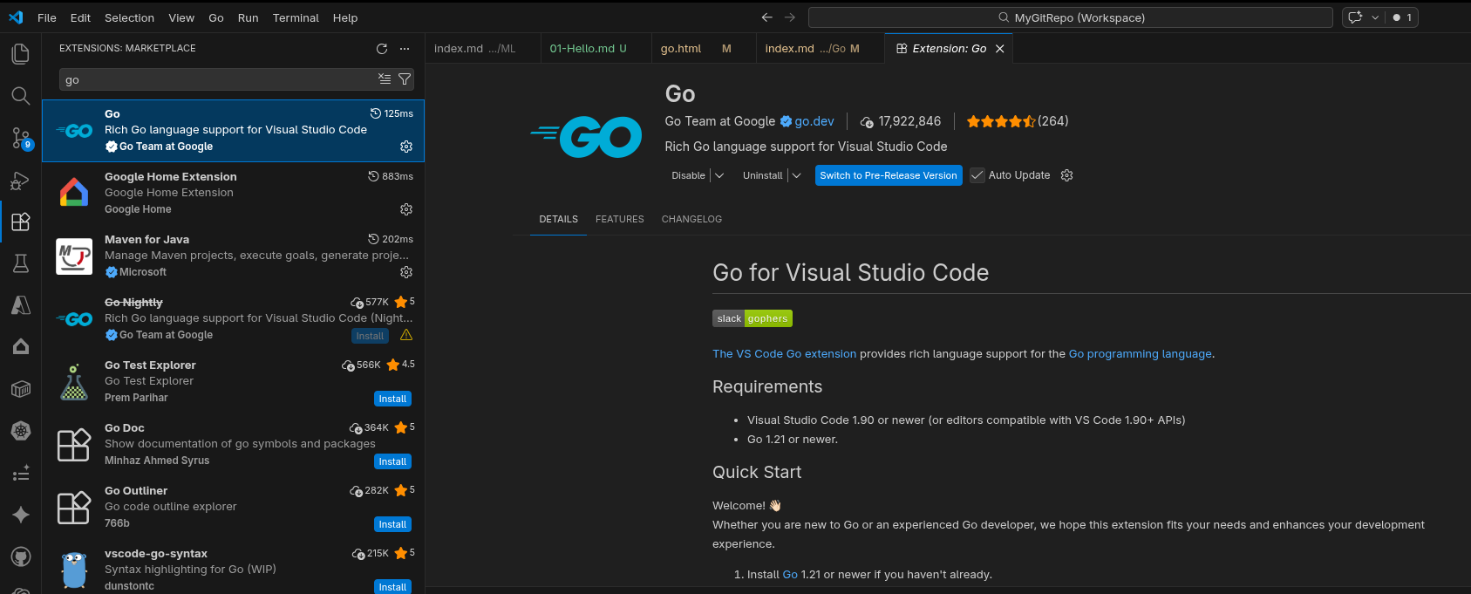Clear extensions search results icon
Screen dimensions: 1471x594
(385, 79)
